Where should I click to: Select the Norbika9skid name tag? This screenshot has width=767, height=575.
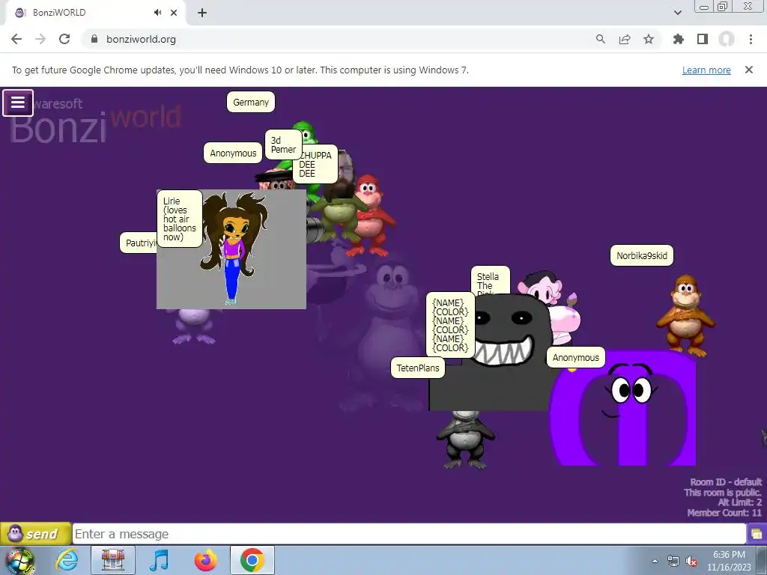tap(641, 256)
